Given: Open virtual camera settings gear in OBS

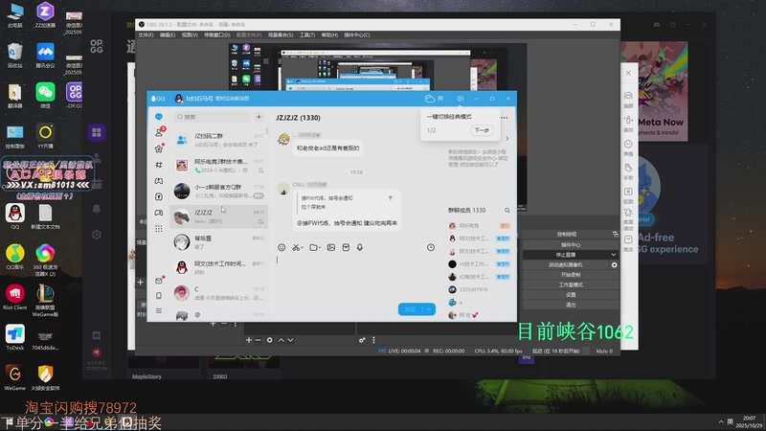Looking at the screenshot, I should [614, 264].
